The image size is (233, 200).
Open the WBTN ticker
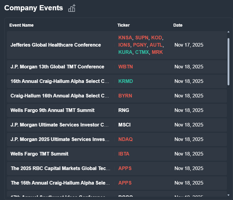tap(125, 67)
